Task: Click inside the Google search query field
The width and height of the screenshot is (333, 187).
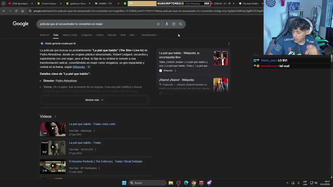Action: tap(96, 24)
